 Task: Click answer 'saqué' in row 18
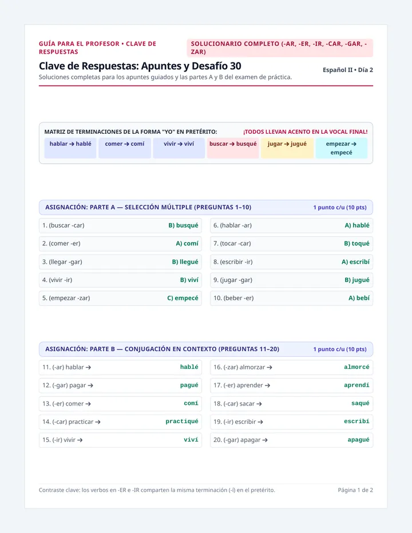click(360, 404)
